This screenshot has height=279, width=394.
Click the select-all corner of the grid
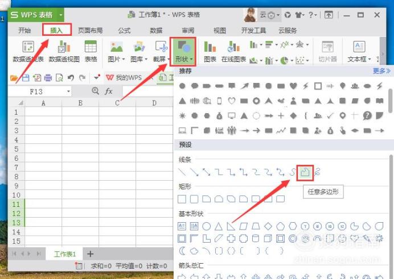click(x=20, y=103)
